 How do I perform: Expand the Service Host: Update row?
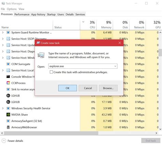(3, 45)
